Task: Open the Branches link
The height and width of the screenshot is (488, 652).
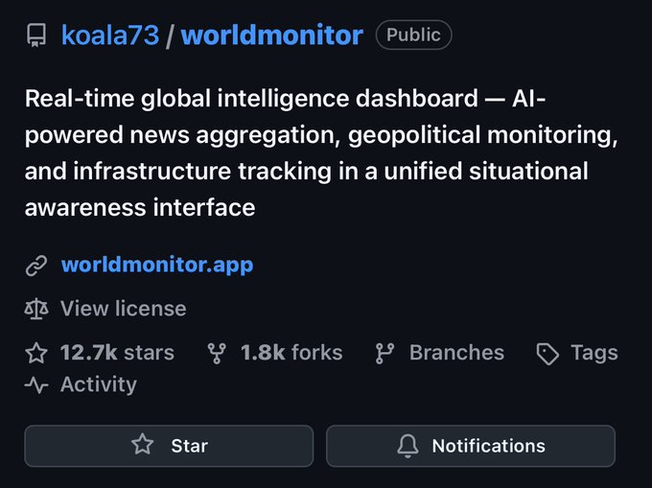Action: tap(456, 353)
